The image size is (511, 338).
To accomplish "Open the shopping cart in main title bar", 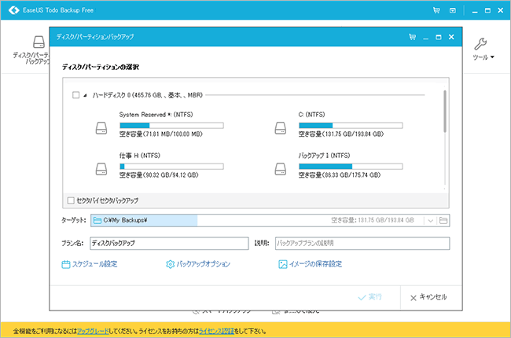I will click(436, 10).
